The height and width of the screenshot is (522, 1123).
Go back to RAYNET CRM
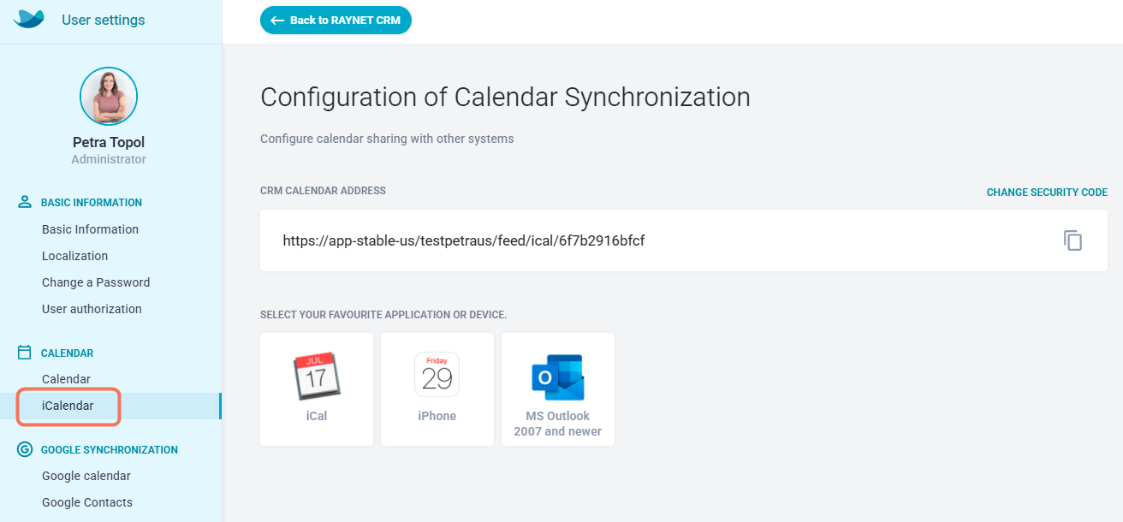(336, 20)
